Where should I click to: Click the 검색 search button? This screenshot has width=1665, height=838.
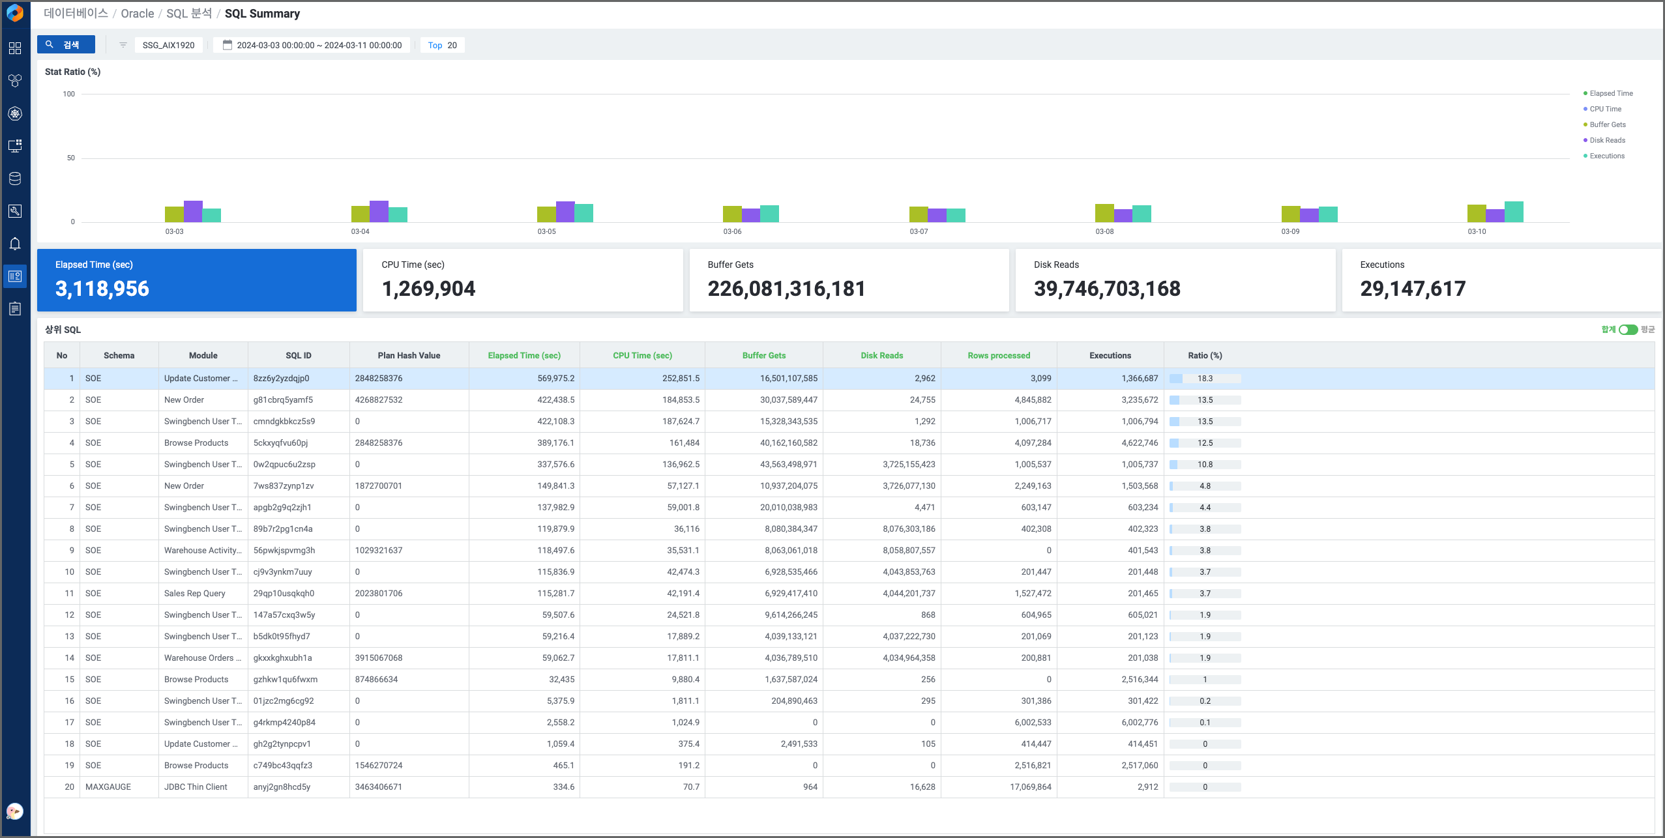[66, 44]
